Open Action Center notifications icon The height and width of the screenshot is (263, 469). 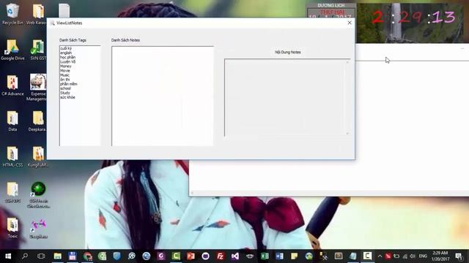(x=459, y=256)
